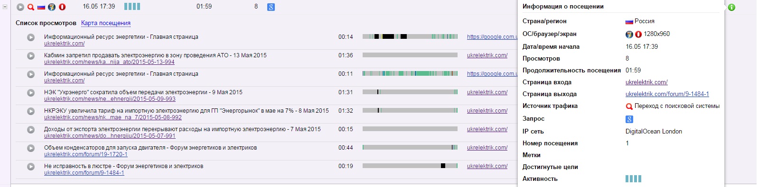Play the Кабмин запретил page view
The image size is (758, 187).
pos(31,56)
